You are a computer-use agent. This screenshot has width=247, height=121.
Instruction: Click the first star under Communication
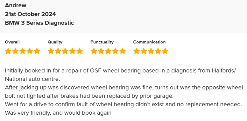136,51
